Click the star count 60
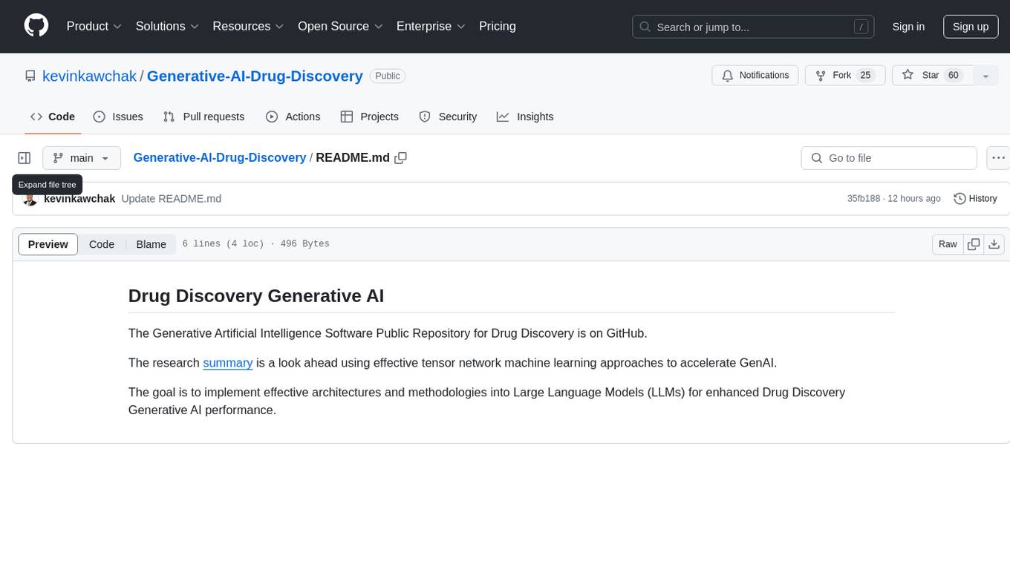 pyautogui.click(x=954, y=76)
